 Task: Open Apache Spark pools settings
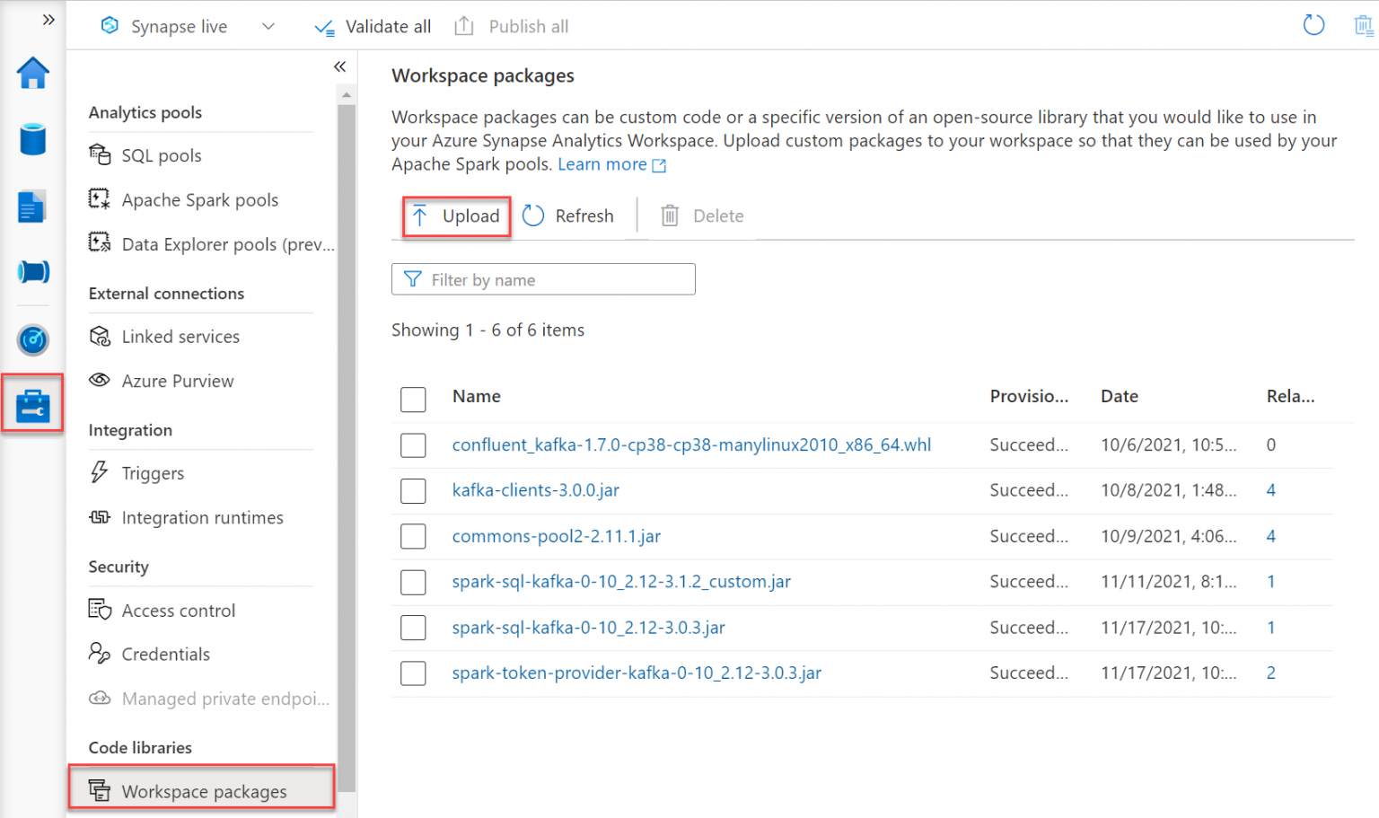click(x=199, y=199)
